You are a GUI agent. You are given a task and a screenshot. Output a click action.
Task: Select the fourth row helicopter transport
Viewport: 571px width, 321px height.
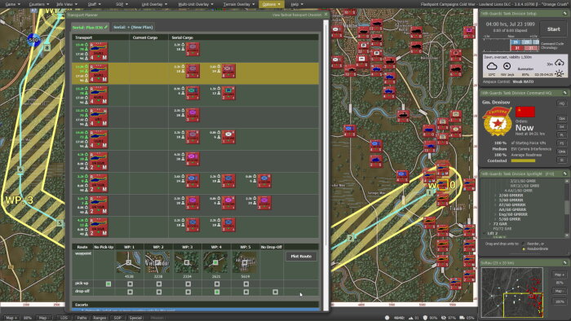[99, 117]
